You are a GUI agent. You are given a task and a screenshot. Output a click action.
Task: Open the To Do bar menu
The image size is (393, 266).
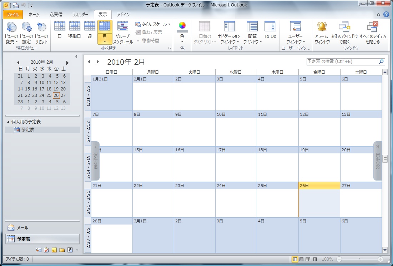coord(270,31)
